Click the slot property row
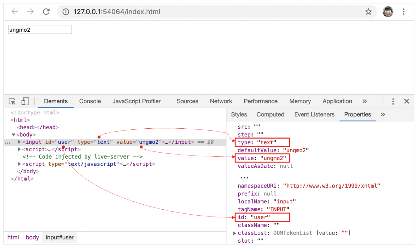 (x=250, y=241)
